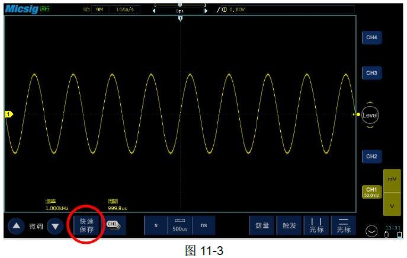The height and width of the screenshot is (258, 407).
Task: Select the 'ns' faster timebase button
Action: [203, 225]
